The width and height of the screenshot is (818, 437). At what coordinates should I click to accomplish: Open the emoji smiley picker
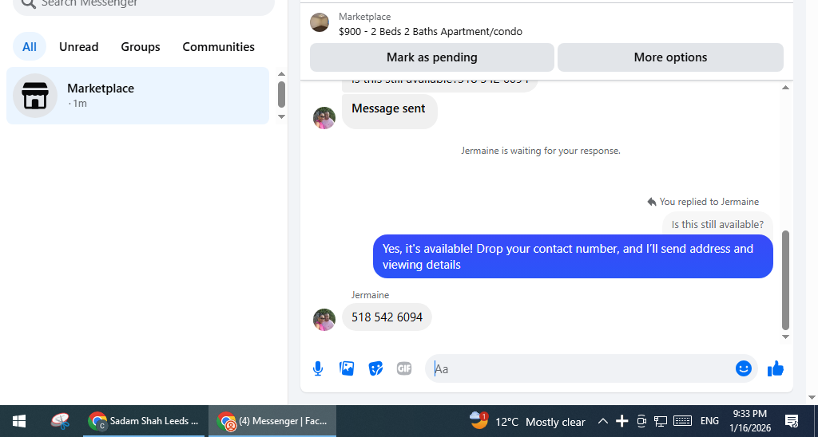pyautogui.click(x=744, y=368)
